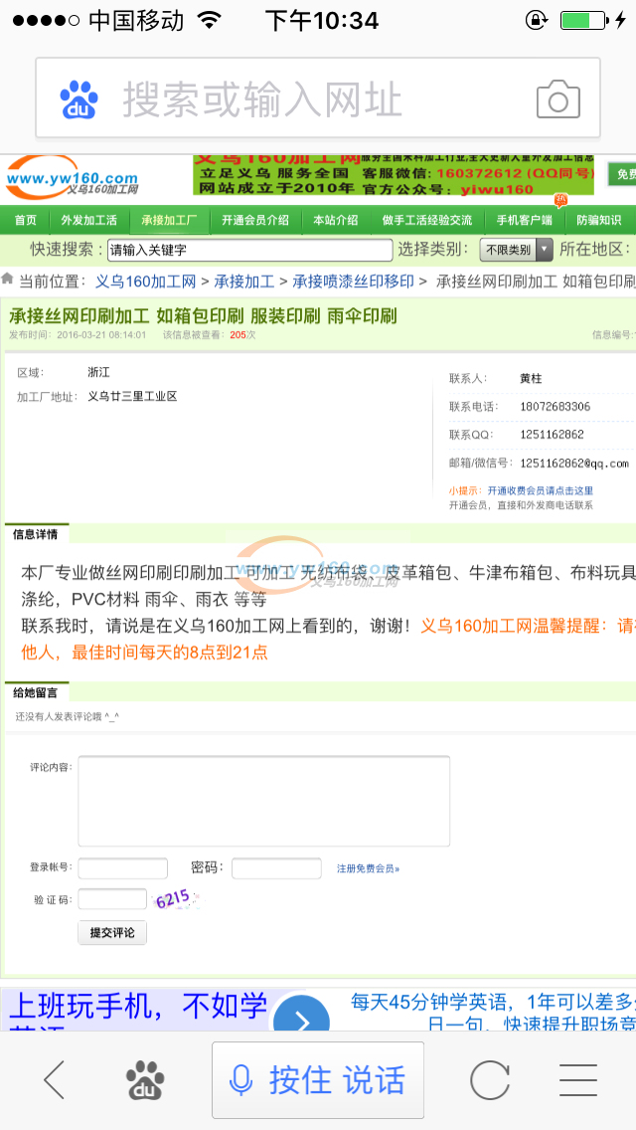Image resolution: width=636 pixels, height=1130 pixels.
Task: Open the hamburger menu in bottom bar
Action: point(577,1079)
